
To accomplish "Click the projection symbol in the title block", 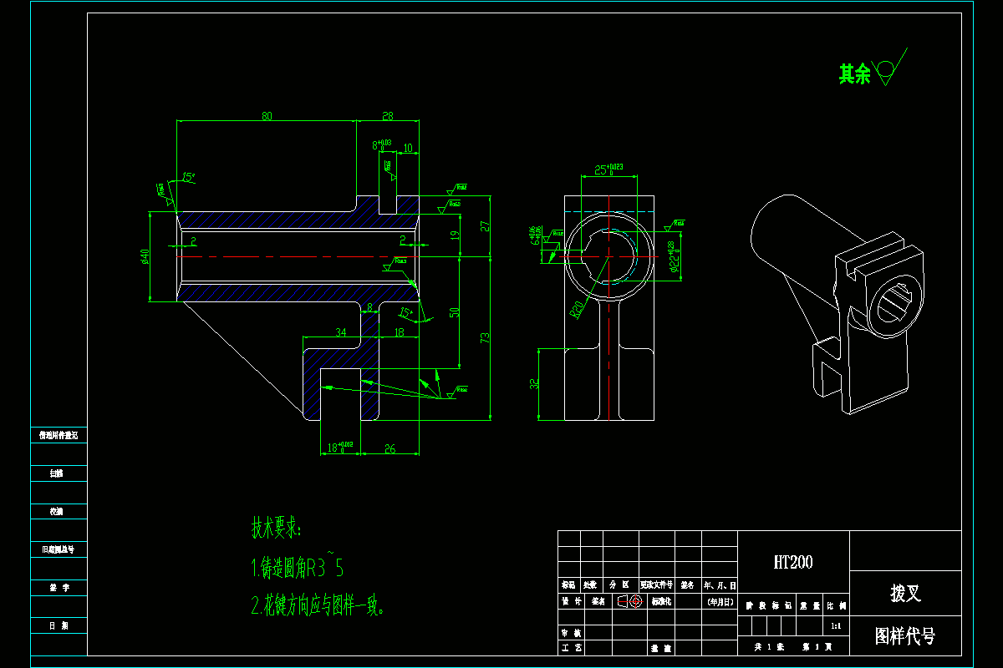I will tap(629, 601).
